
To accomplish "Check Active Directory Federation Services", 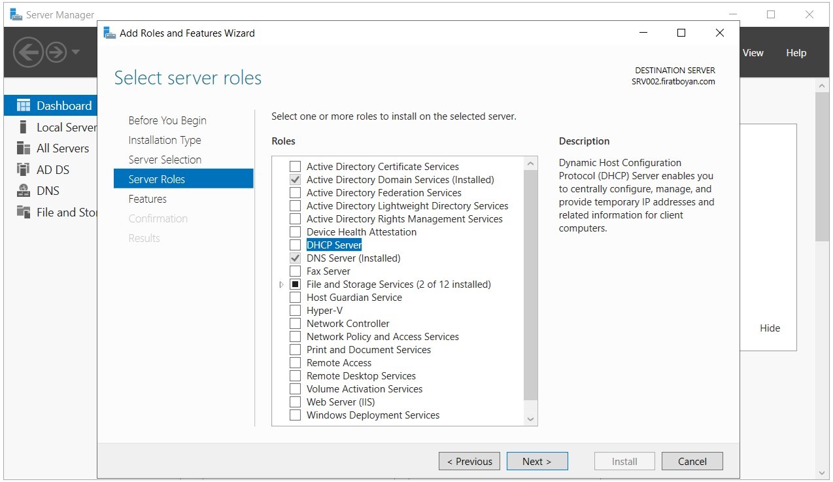I will click(x=296, y=193).
